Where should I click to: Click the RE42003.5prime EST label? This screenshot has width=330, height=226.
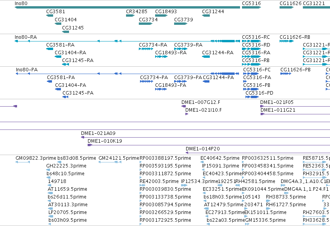tap(159, 181)
